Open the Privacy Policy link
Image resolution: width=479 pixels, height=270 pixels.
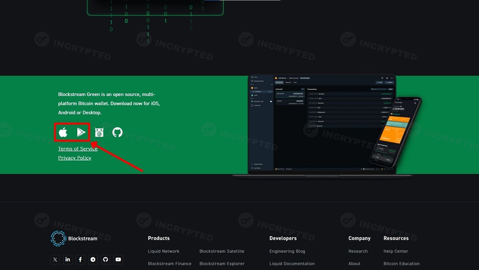pos(75,158)
